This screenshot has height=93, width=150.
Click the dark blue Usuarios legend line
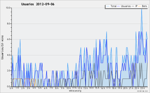[x=118, y=6]
